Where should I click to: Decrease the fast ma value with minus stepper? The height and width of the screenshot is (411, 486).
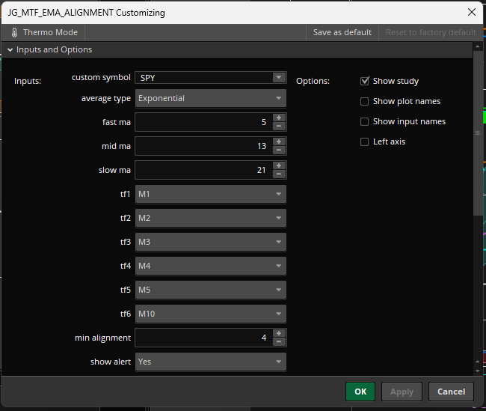tap(279, 126)
